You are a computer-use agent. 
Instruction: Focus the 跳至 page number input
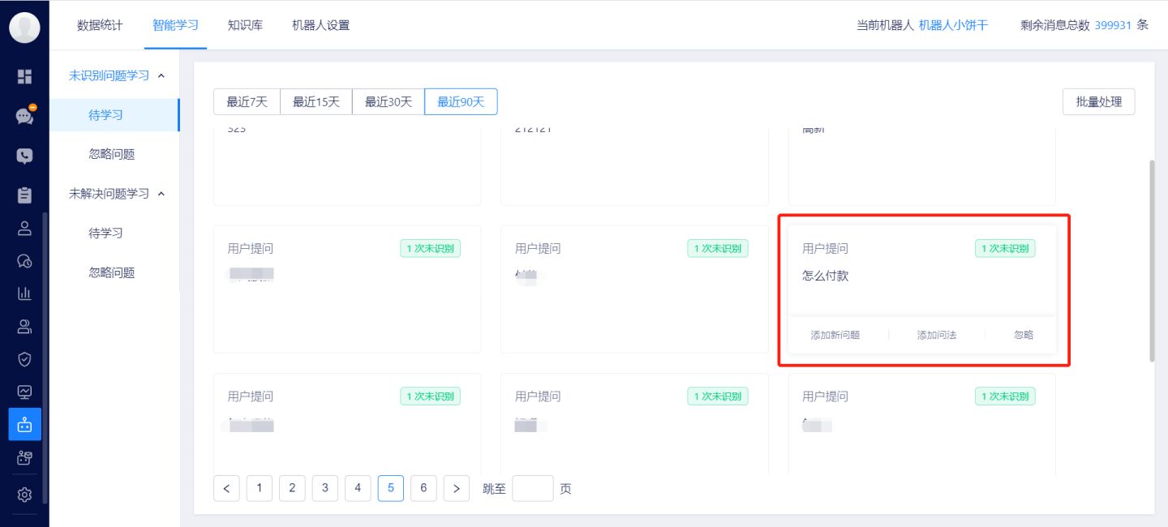(x=533, y=488)
